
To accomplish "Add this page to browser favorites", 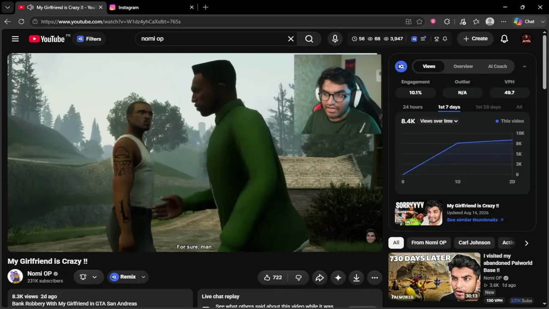I will point(419,21).
